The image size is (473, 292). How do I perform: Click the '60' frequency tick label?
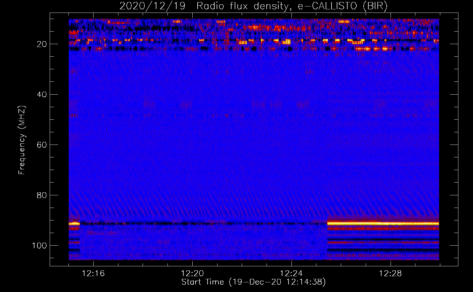pyautogui.click(x=42, y=145)
